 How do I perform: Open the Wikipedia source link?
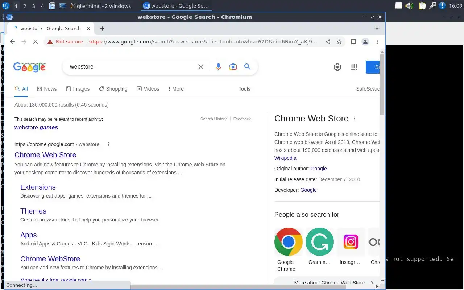(x=285, y=158)
